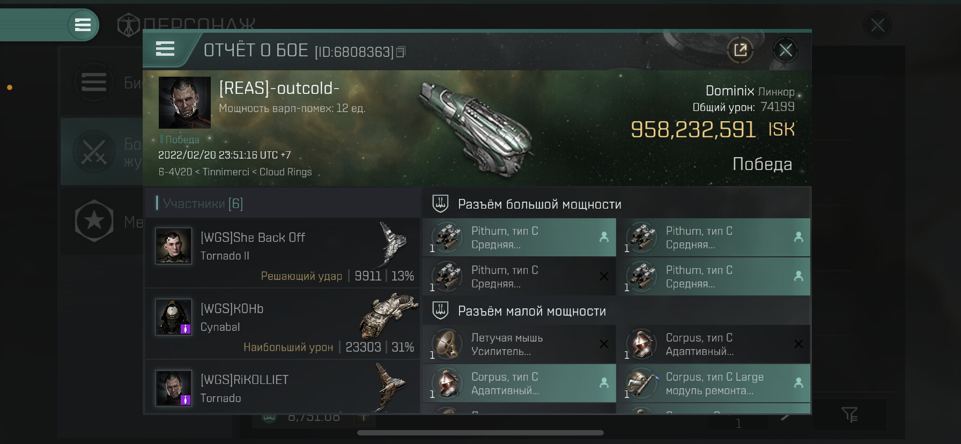The width and height of the screenshot is (961, 444).
Task: Open the battle report hamburger menu
Action: tap(165, 49)
